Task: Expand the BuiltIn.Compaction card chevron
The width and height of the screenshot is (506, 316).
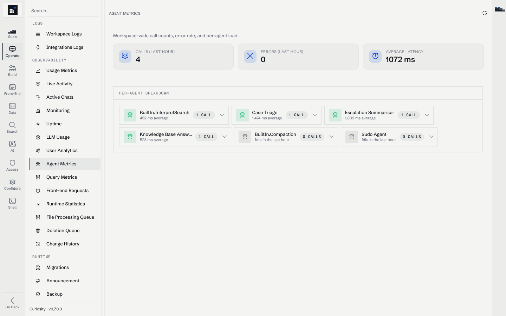Action: coord(331,137)
